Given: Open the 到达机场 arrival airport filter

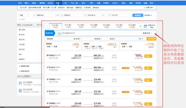Looking at the screenshot, I should (x=22, y=50).
